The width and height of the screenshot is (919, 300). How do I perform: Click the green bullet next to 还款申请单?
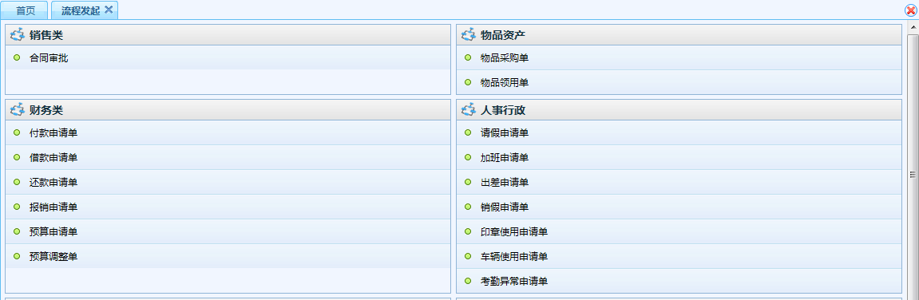[x=17, y=182]
